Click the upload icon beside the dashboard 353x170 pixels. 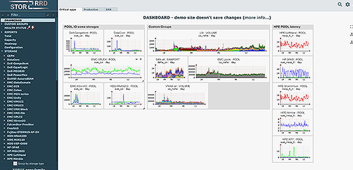(x=352, y=34)
